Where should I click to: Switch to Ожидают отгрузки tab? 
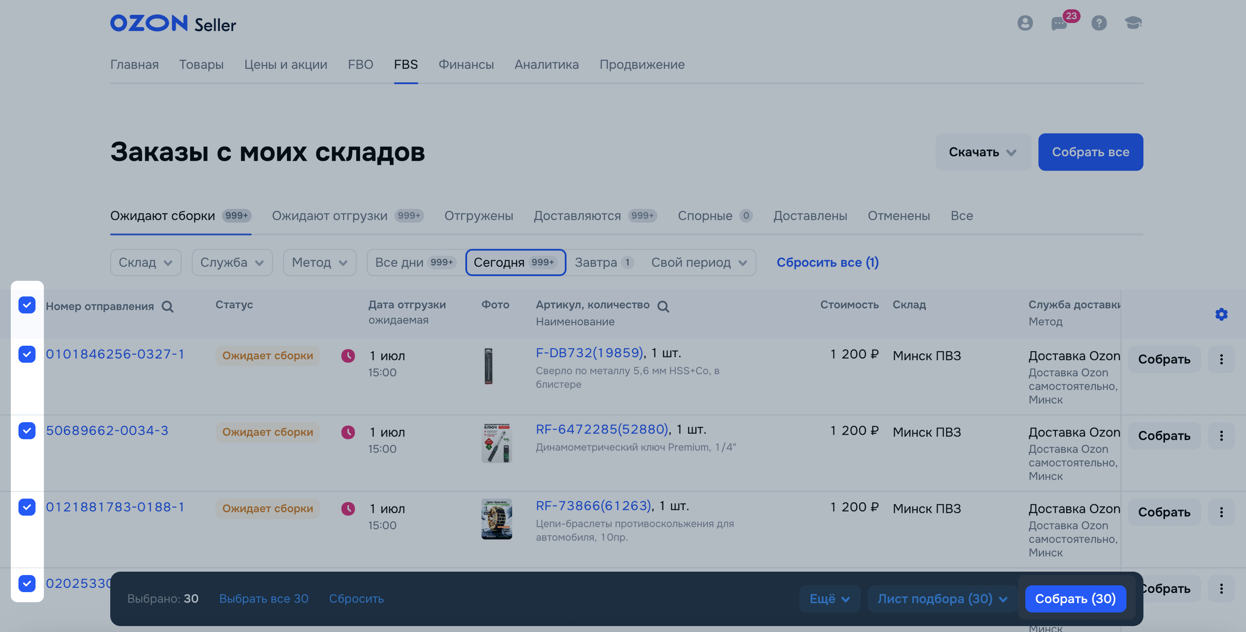(x=348, y=216)
